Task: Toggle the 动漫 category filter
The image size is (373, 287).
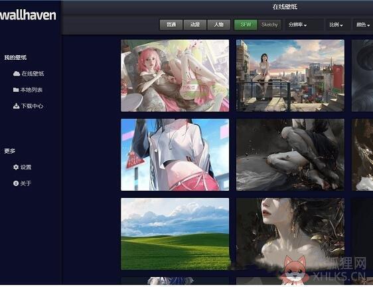Action: point(195,25)
